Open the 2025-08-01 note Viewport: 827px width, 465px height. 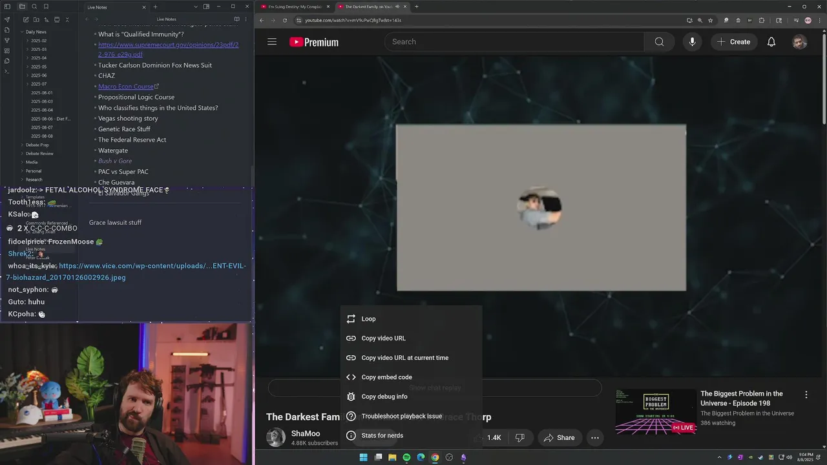pyautogui.click(x=42, y=93)
